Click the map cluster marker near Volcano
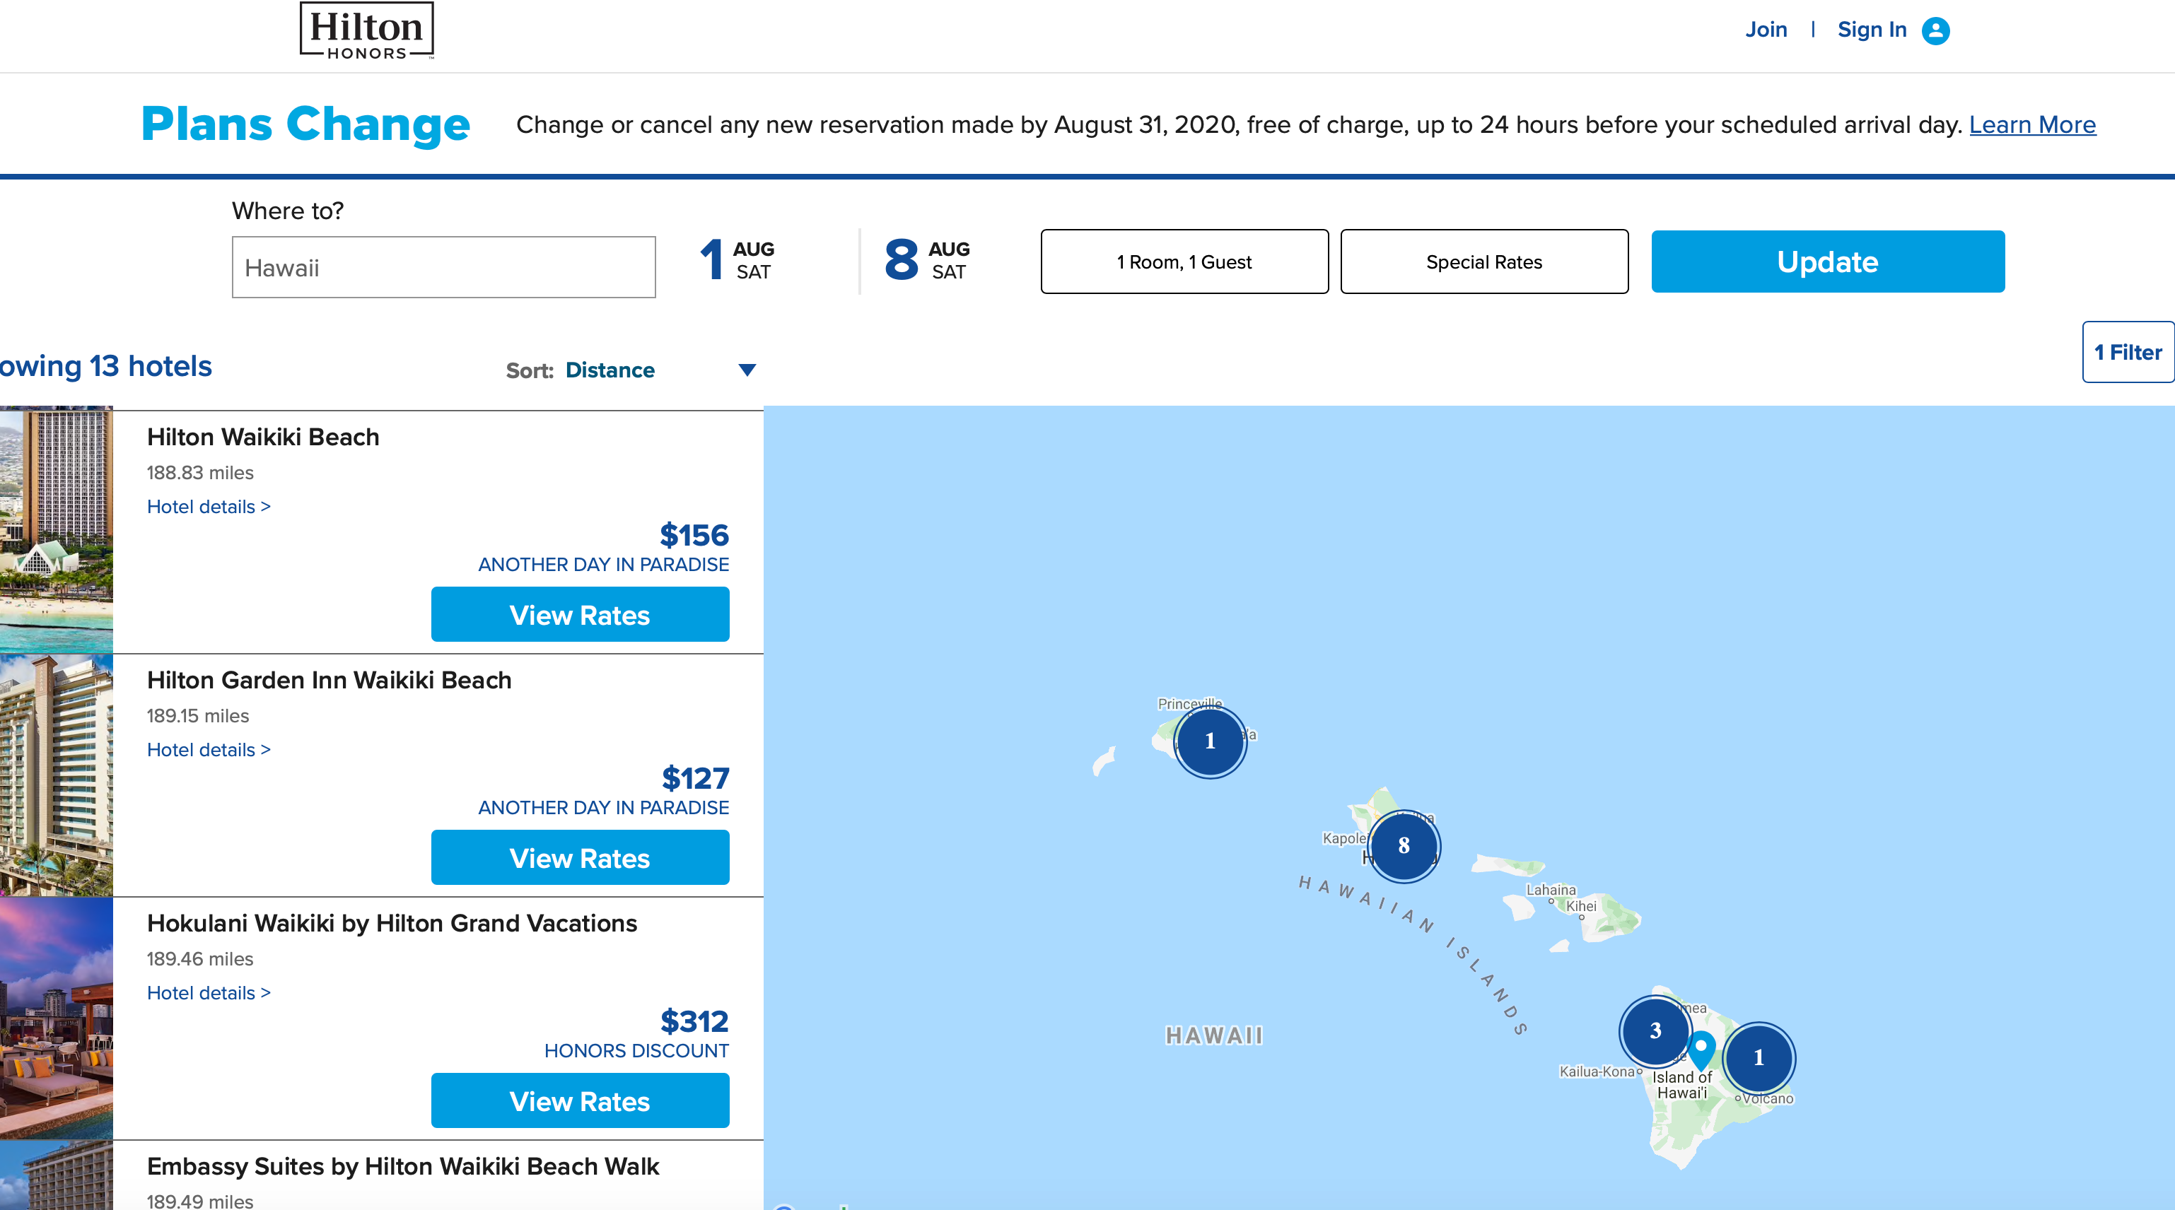The width and height of the screenshot is (2175, 1210). tap(1759, 1057)
